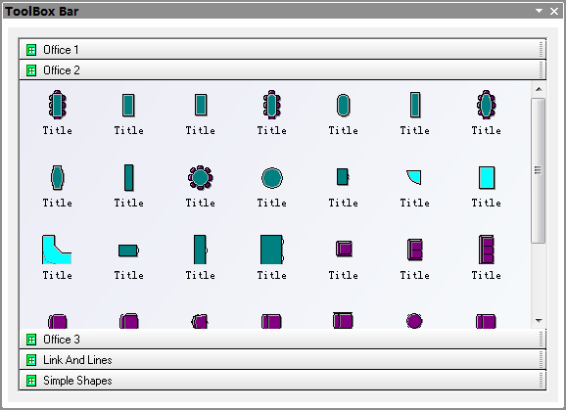Select the purple round stool icon
This screenshot has height=410, width=566.
coord(414,321)
